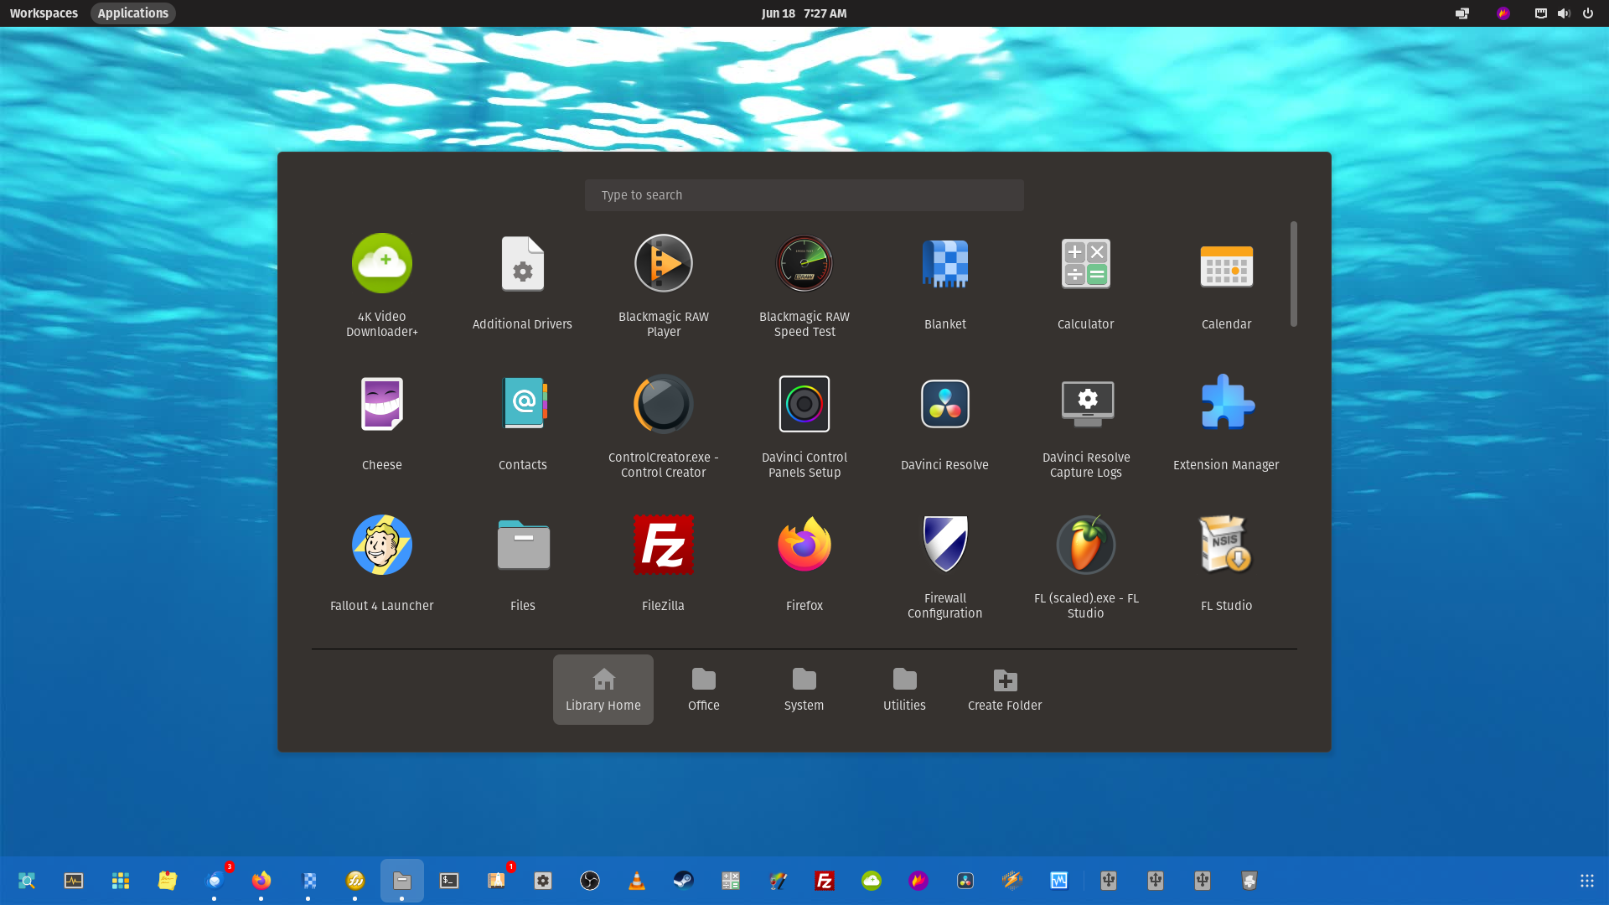The image size is (1609, 905).
Task: Open the Office folder
Action: coord(703,690)
